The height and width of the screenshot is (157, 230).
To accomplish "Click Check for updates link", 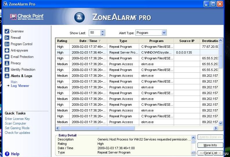I will 17,133.
